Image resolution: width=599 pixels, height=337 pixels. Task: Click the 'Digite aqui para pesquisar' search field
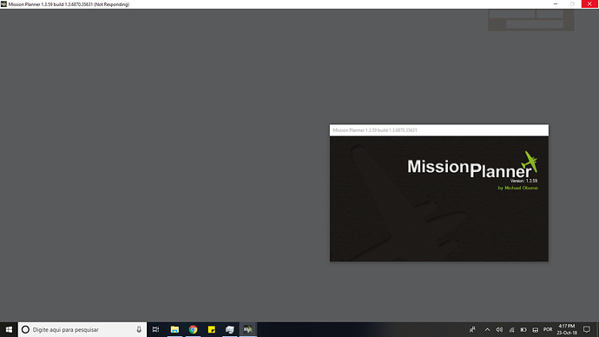(82, 329)
